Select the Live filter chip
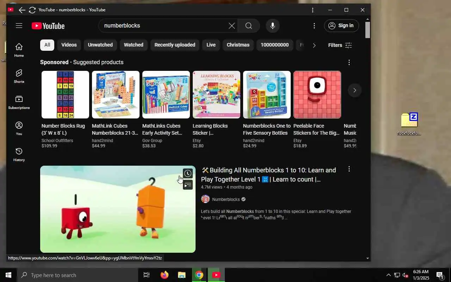The height and width of the screenshot is (282, 451). point(211,45)
